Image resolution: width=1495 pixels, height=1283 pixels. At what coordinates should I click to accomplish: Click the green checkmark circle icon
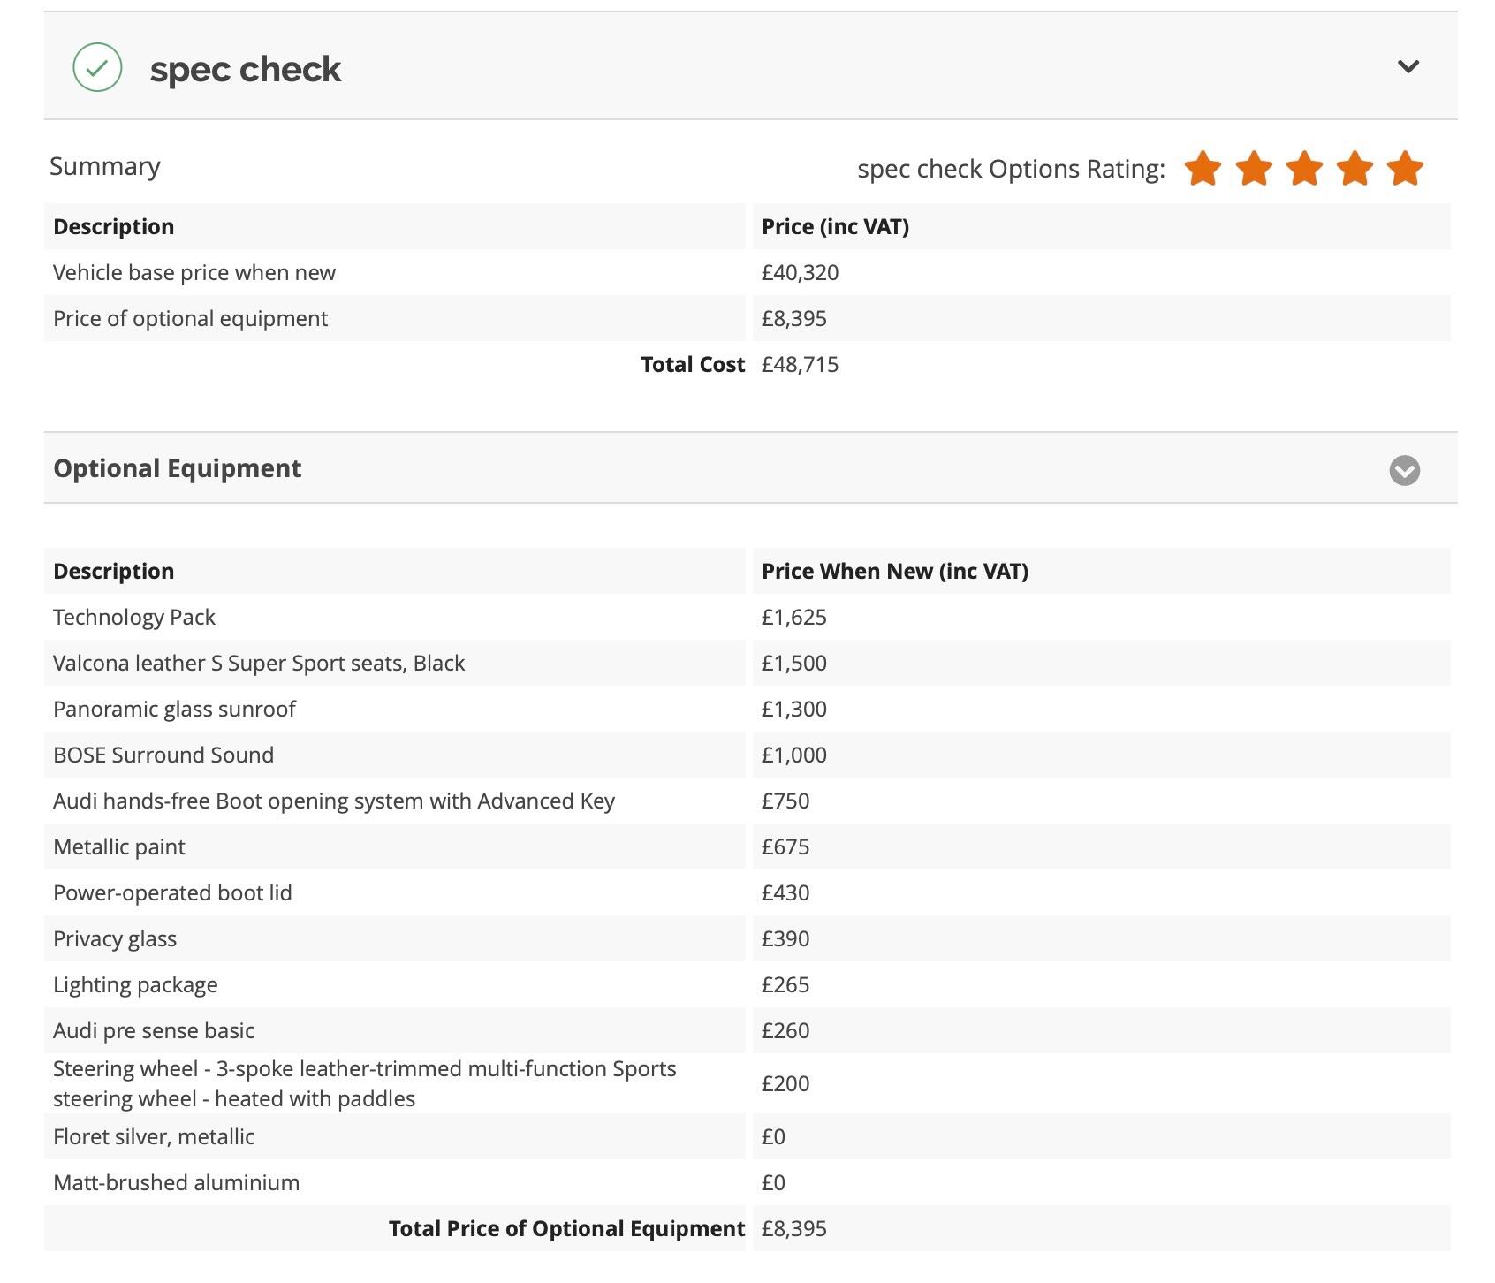pos(97,67)
